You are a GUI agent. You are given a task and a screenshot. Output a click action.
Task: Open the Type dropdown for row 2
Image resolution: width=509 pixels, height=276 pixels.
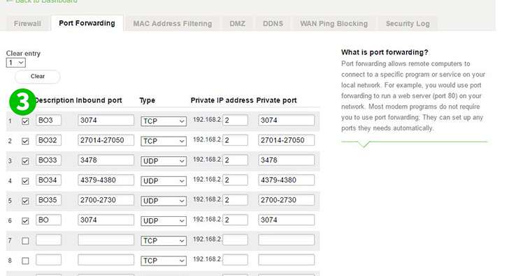pos(164,141)
